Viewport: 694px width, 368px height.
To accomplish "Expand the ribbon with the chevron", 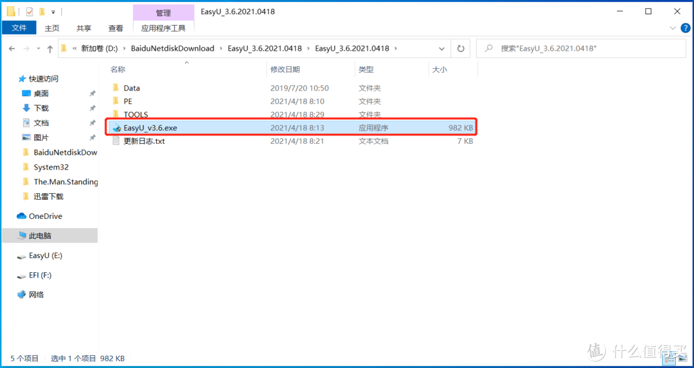I will click(x=673, y=28).
